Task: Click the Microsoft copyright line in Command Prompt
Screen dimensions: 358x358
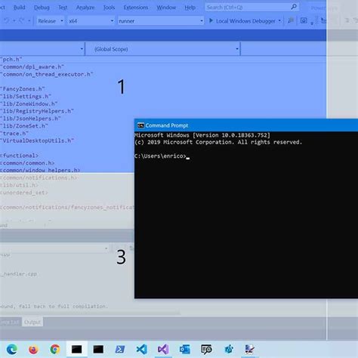Action: point(218,142)
